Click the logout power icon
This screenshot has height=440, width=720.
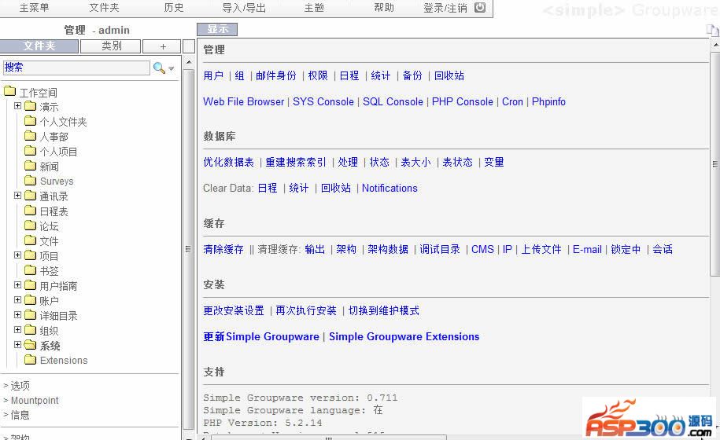[480, 7]
